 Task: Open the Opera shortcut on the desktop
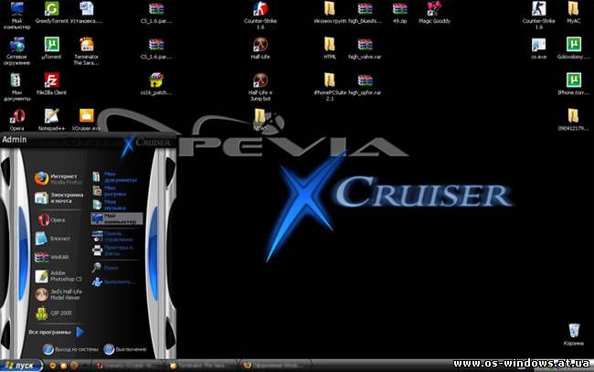click(x=16, y=120)
